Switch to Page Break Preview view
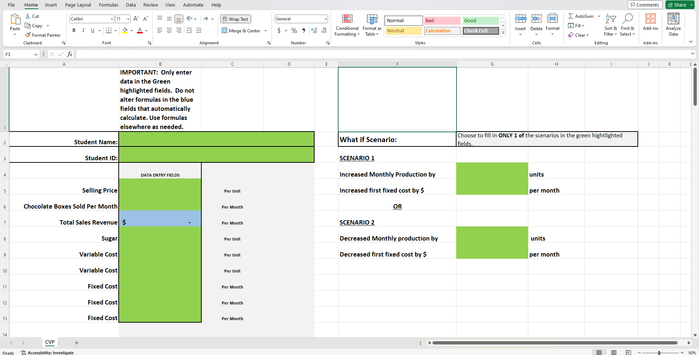This screenshot has height=355, width=699. click(628, 352)
